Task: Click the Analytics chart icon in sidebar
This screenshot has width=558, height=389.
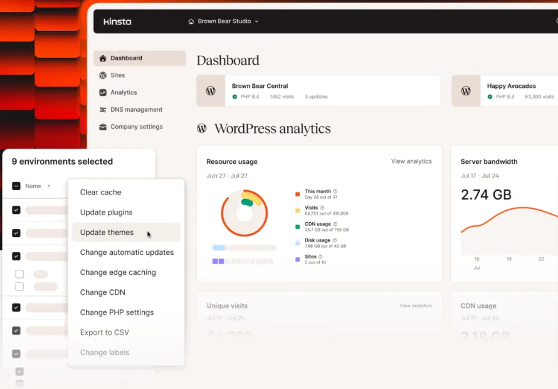Action: 103,92
